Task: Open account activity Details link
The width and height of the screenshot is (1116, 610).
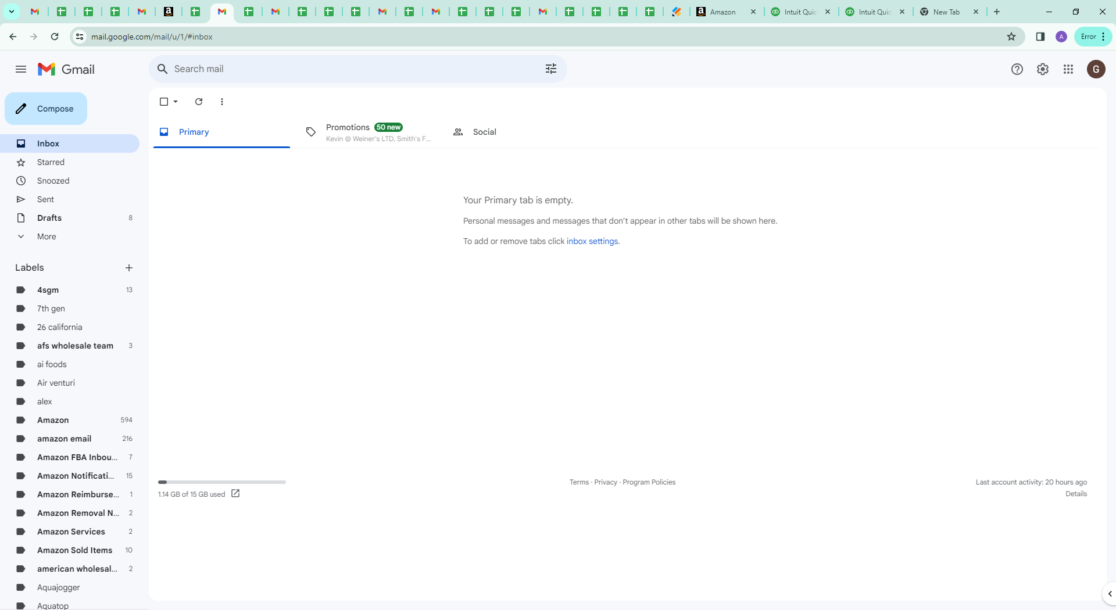Action: (x=1076, y=494)
